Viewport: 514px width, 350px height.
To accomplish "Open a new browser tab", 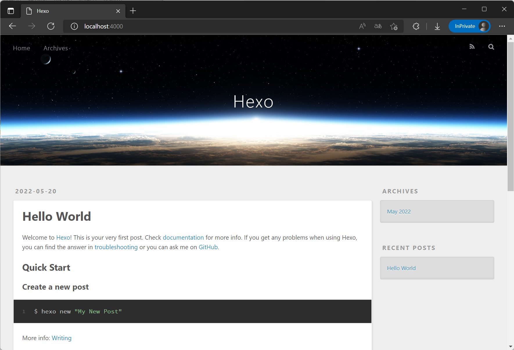I will click(x=133, y=11).
